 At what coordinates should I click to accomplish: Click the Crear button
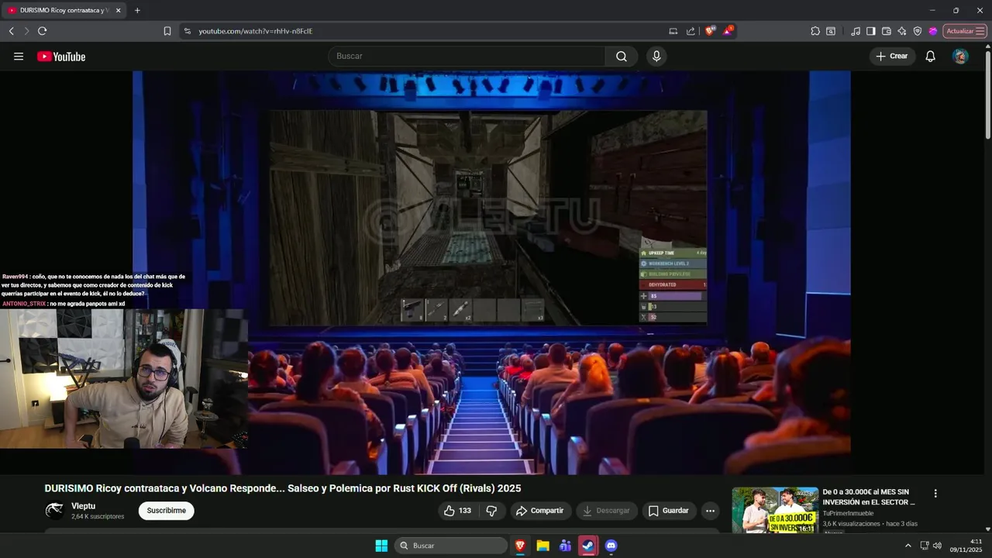click(x=892, y=56)
